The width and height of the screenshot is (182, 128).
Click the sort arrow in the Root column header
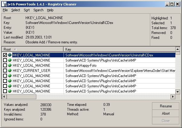(x=15, y=49)
